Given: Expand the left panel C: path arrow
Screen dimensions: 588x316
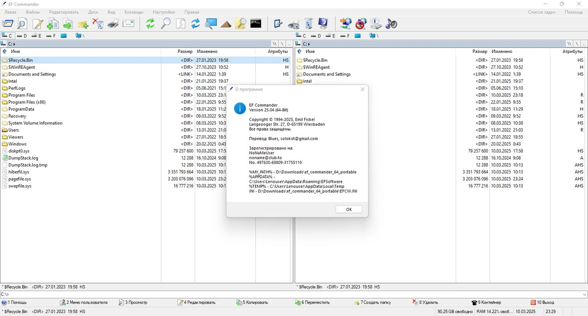Looking at the screenshot, I should click(15, 44).
